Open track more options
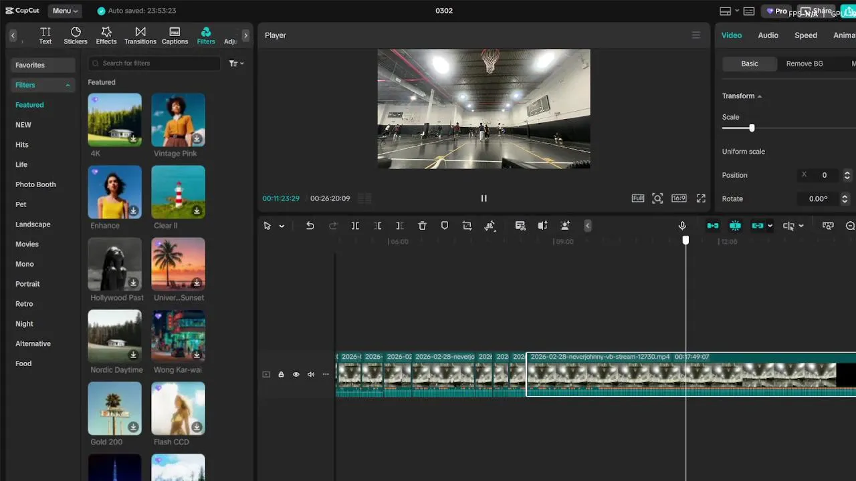The height and width of the screenshot is (481, 856). point(326,374)
